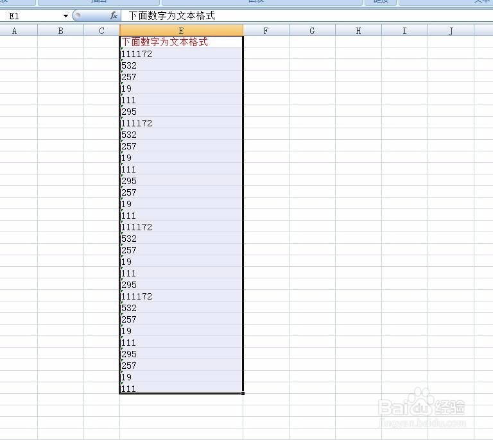Click the formula bar text field
Image resolution: width=493 pixels, height=440 pixels.
click(x=308, y=15)
